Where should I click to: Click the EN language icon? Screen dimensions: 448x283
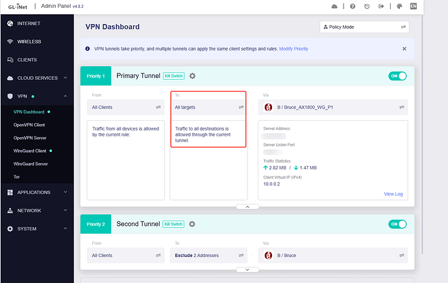(413, 6)
